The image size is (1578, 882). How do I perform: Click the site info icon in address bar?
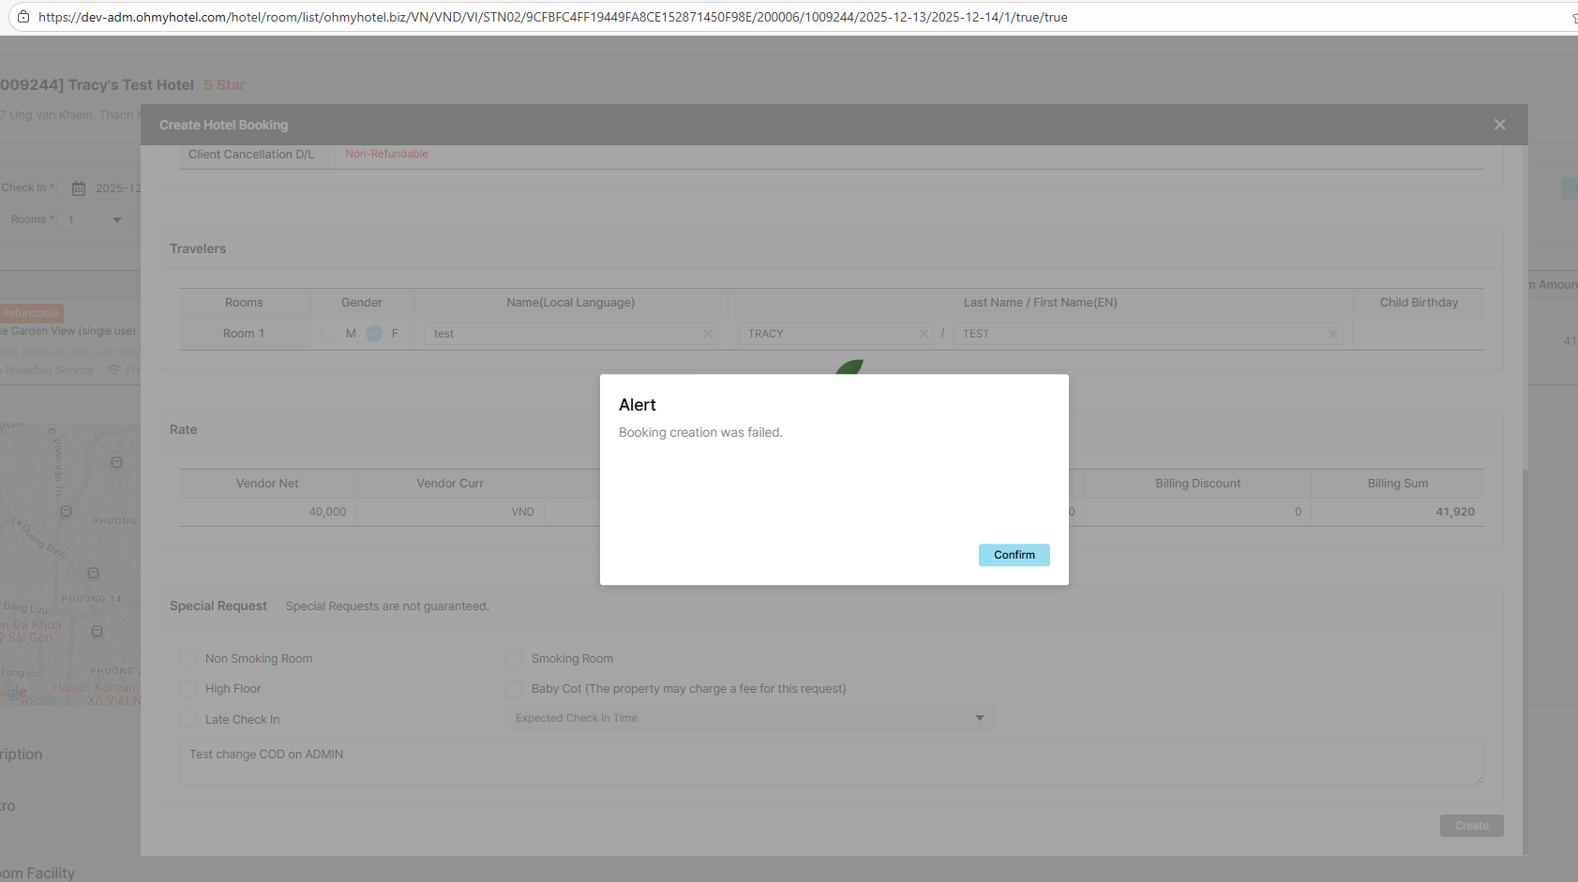pos(23,17)
